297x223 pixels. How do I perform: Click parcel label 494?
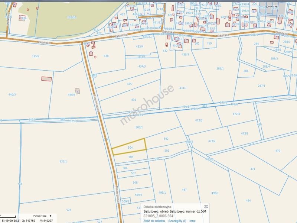248,200
